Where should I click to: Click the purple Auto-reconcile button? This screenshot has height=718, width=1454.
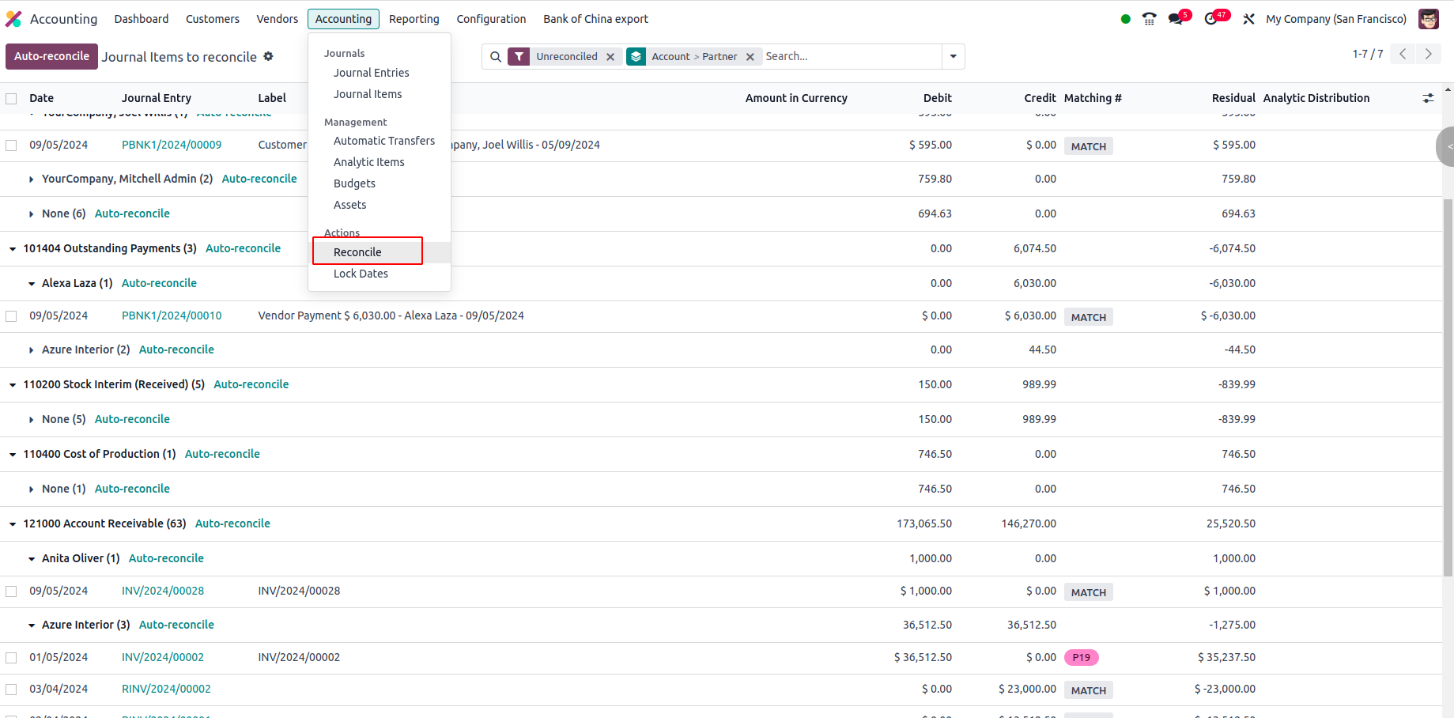(51, 56)
